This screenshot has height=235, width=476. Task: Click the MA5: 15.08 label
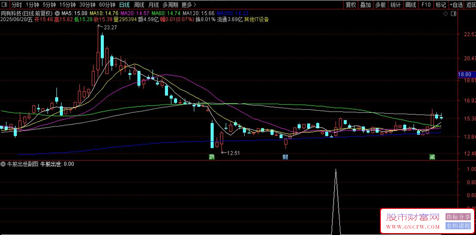[x=74, y=14]
